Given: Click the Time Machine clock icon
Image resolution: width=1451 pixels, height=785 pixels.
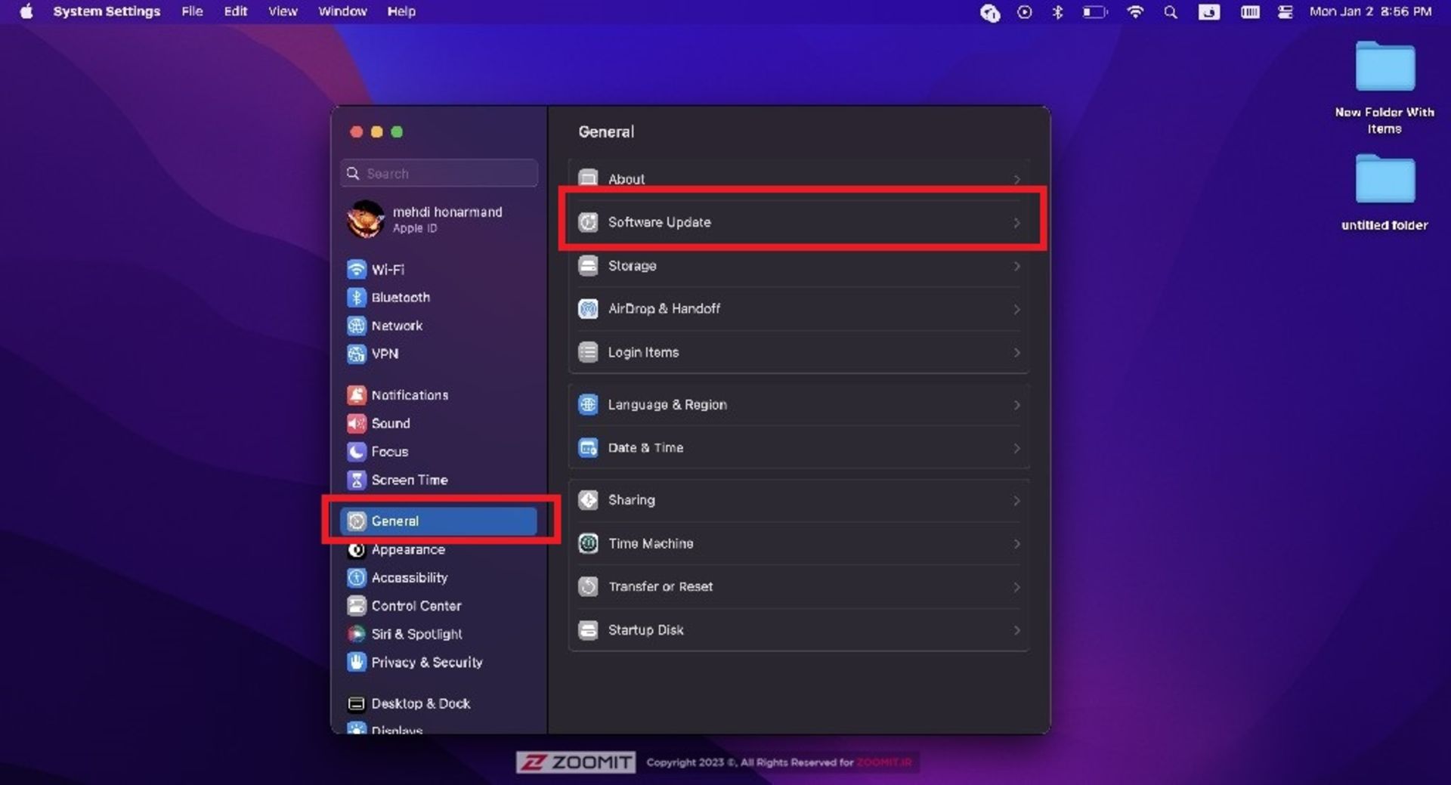Looking at the screenshot, I should point(588,543).
